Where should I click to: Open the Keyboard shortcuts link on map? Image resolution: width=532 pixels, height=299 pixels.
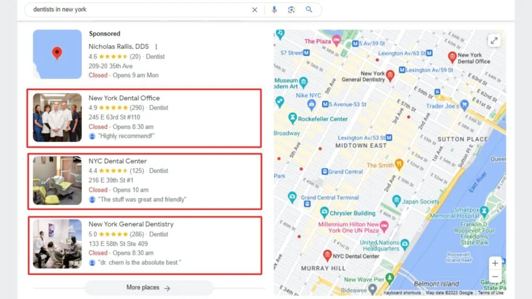pos(402,293)
